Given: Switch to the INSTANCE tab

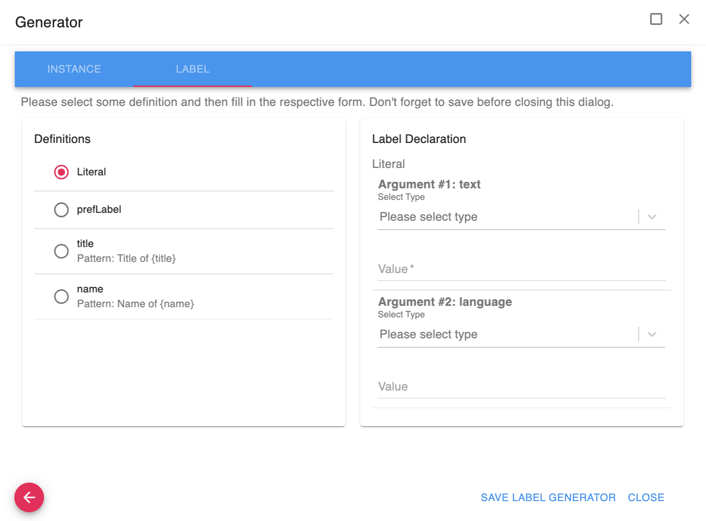Looking at the screenshot, I should coord(74,69).
